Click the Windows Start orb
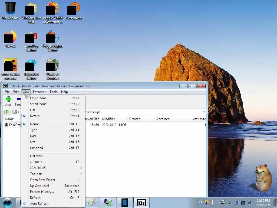The width and height of the screenshot is (277, 208). 7,203
